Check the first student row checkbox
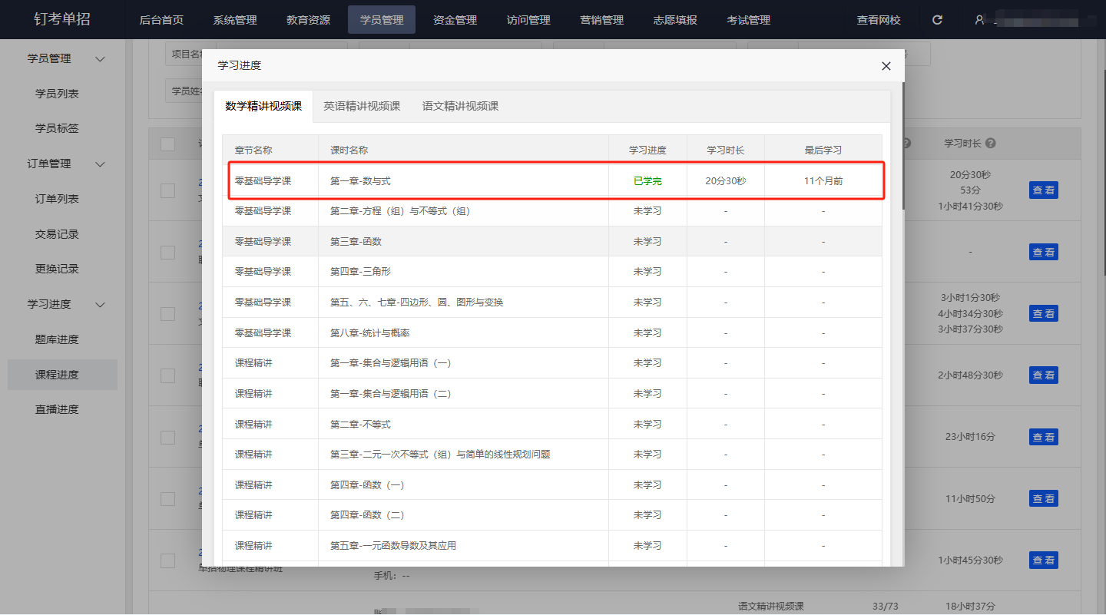Screen dimensions: 1106x615 pyautogui.click(x=167, y=190)
